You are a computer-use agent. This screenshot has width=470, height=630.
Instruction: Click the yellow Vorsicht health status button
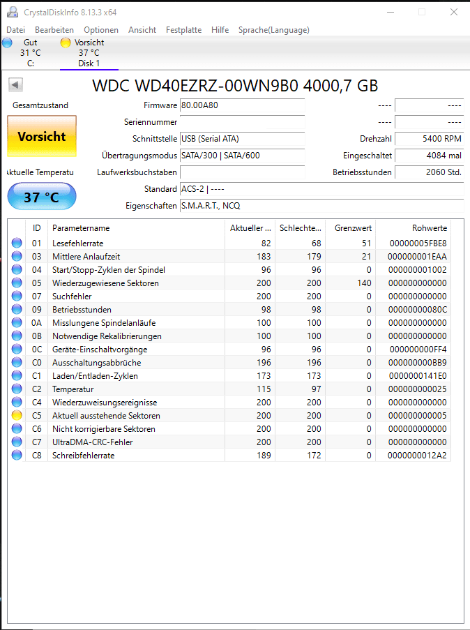click(x=42, y=136)
